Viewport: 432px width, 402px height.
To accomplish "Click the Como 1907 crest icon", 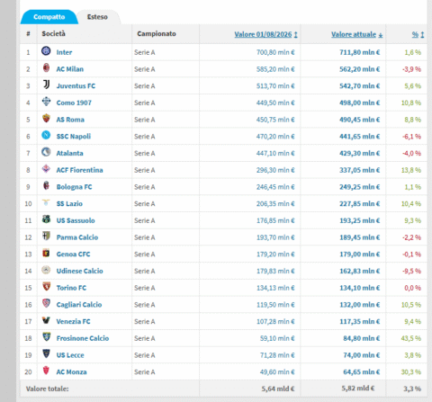I will click(x=46, y=102).
